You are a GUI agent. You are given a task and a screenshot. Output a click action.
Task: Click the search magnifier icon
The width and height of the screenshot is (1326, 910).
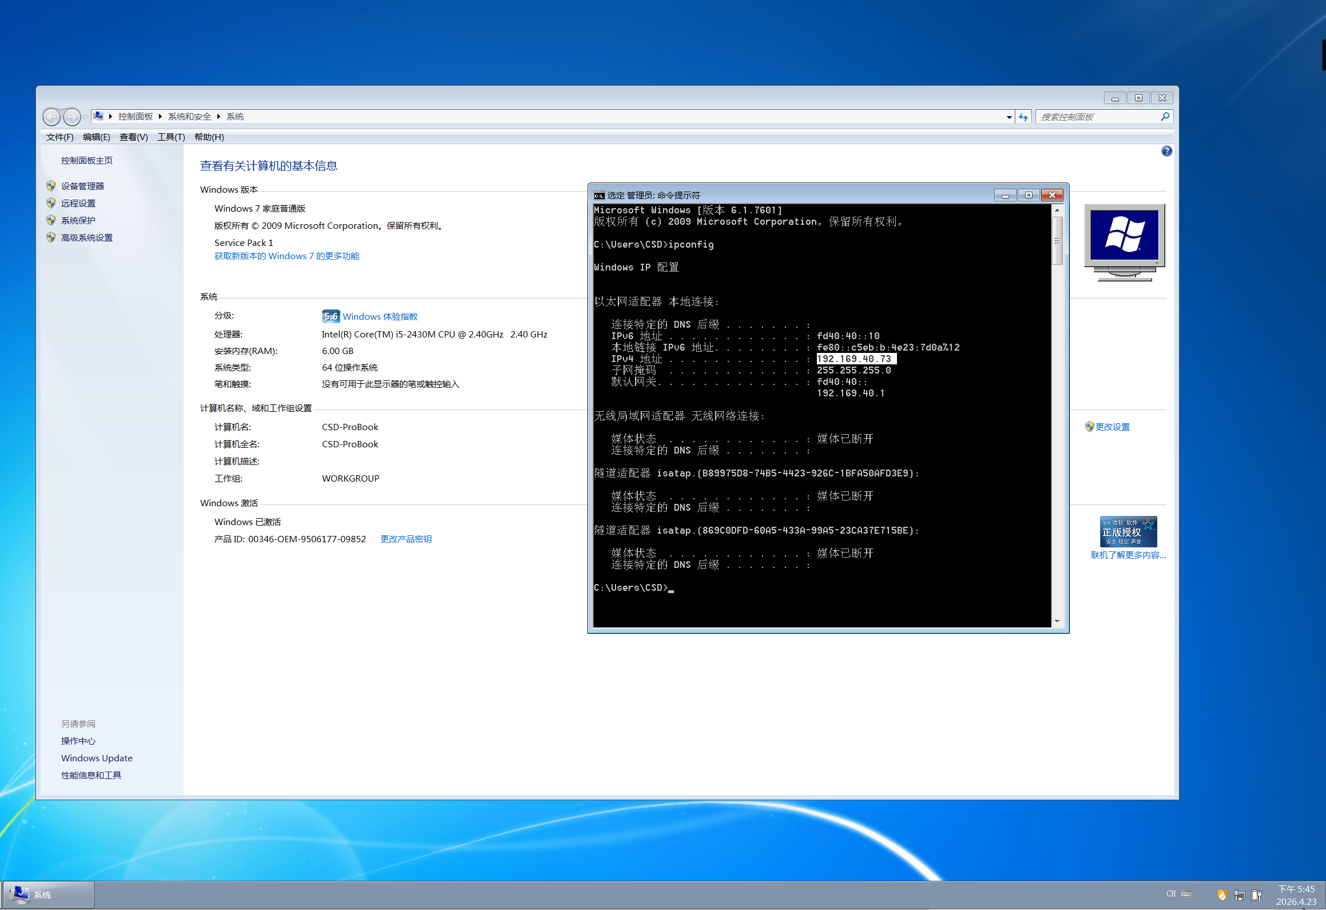coord(1165,117)
